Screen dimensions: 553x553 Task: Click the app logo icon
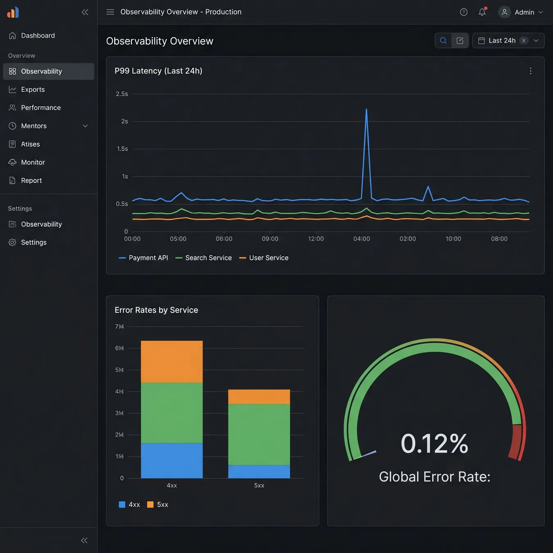(13, 12)
